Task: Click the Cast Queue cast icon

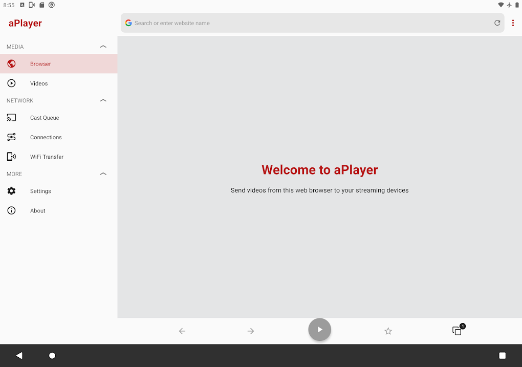Action: click(x=11, y=118)
